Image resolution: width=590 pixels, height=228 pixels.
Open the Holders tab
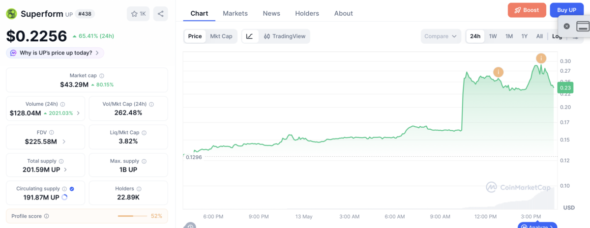307,13
